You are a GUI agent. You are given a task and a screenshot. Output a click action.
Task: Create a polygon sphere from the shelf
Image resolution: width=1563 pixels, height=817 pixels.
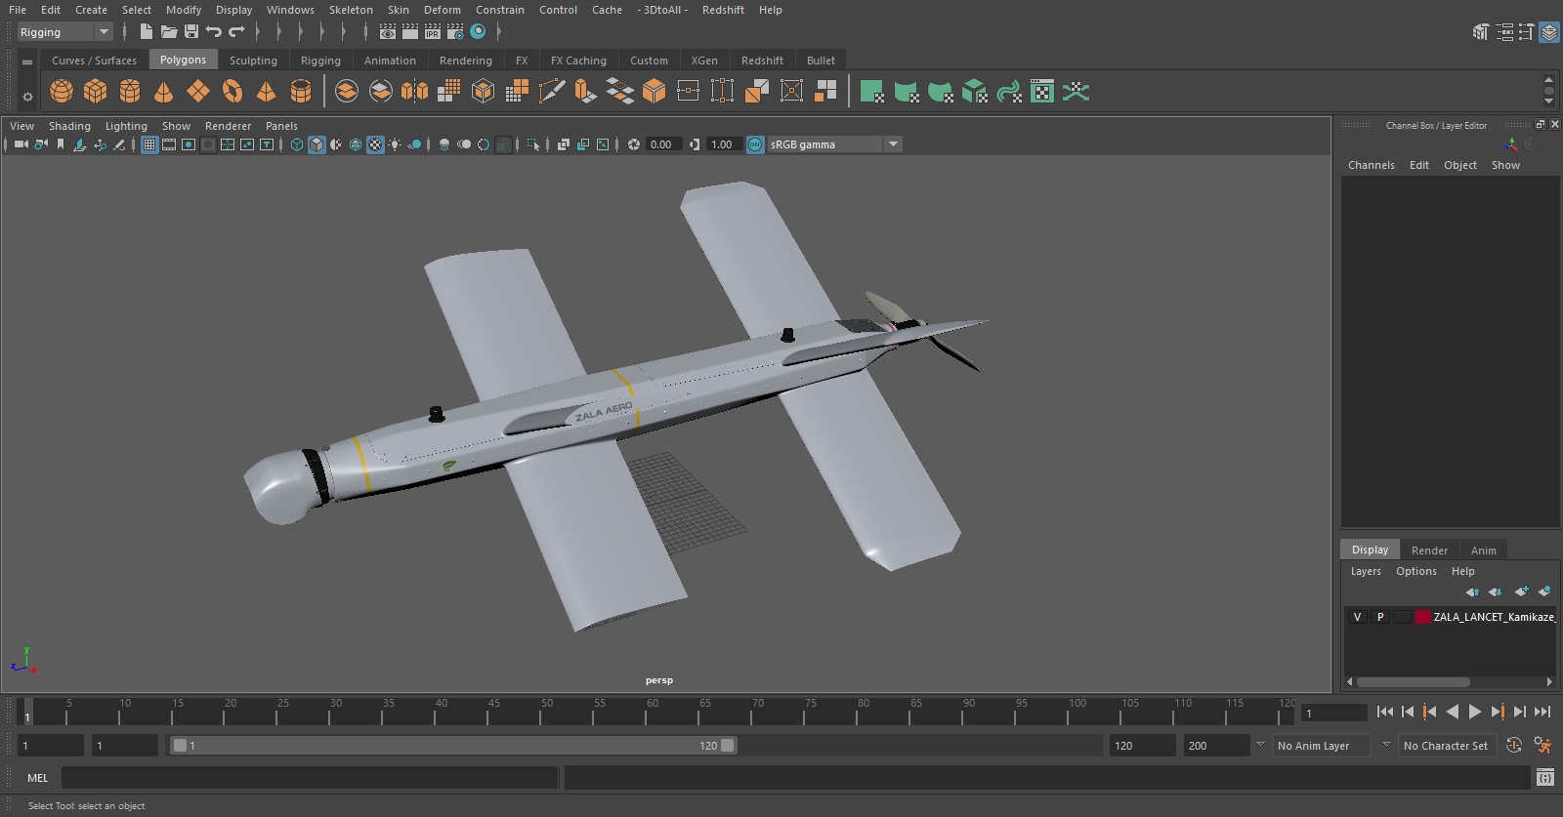coord(62,92)
